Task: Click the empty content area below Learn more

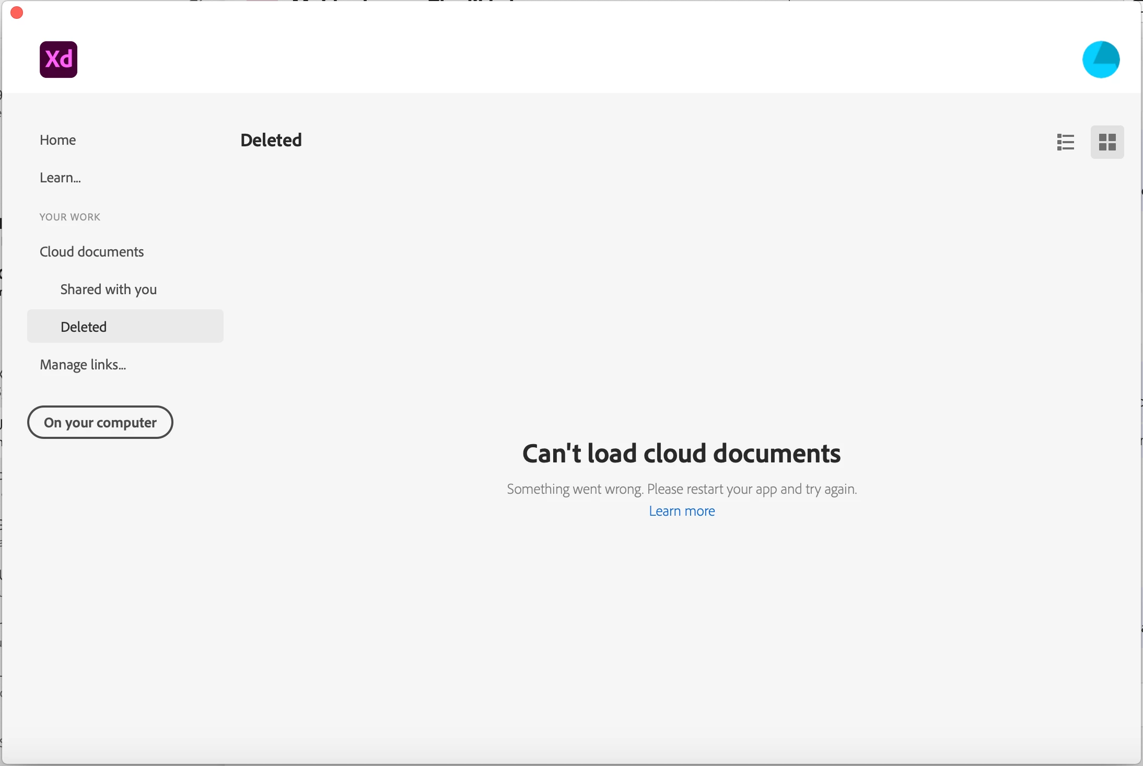Action: coord(681,627)
